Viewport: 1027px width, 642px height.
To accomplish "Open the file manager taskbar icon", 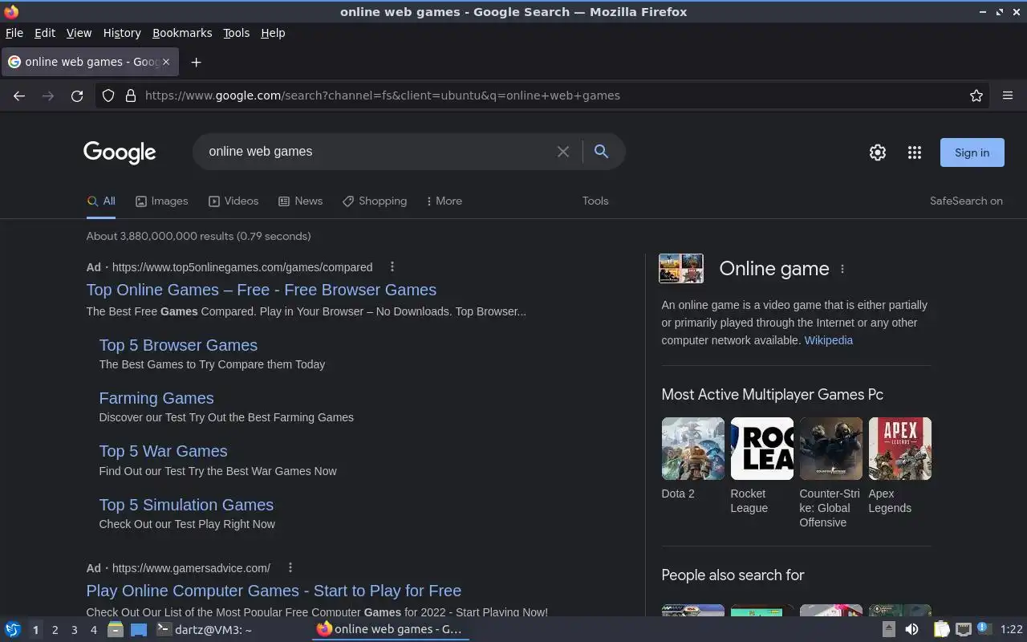I will click(116, 630).
